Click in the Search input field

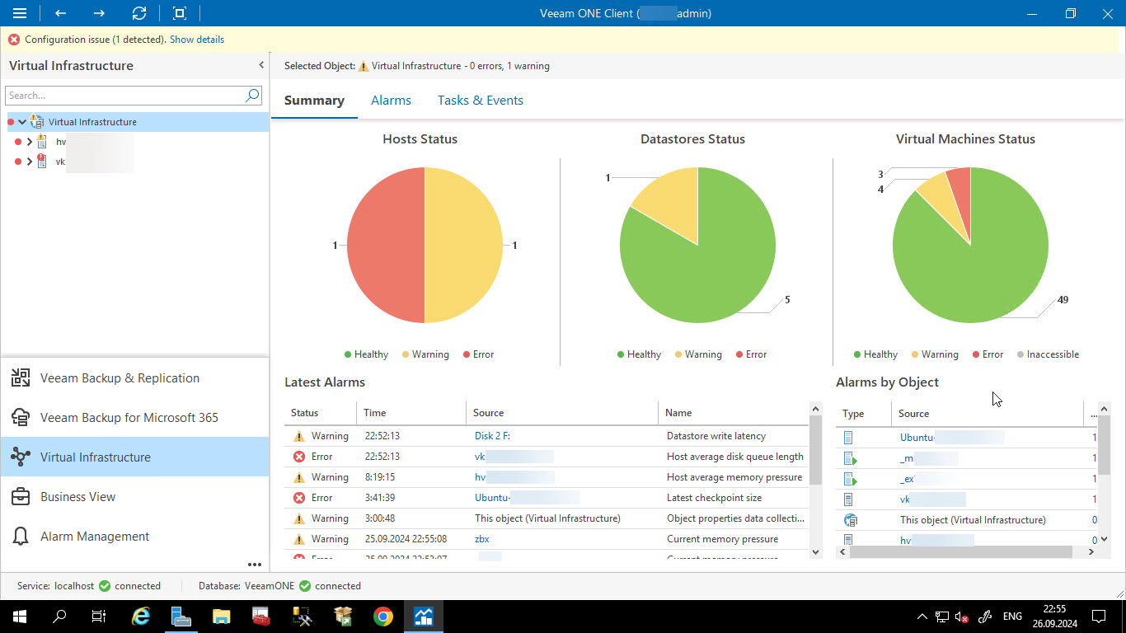pos(125,96)
